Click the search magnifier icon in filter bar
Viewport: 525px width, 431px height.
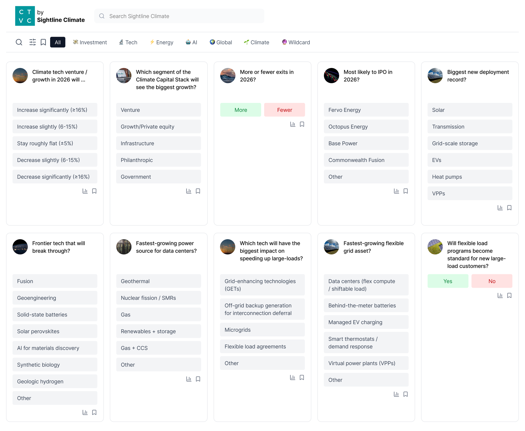(x=19, y=42)
